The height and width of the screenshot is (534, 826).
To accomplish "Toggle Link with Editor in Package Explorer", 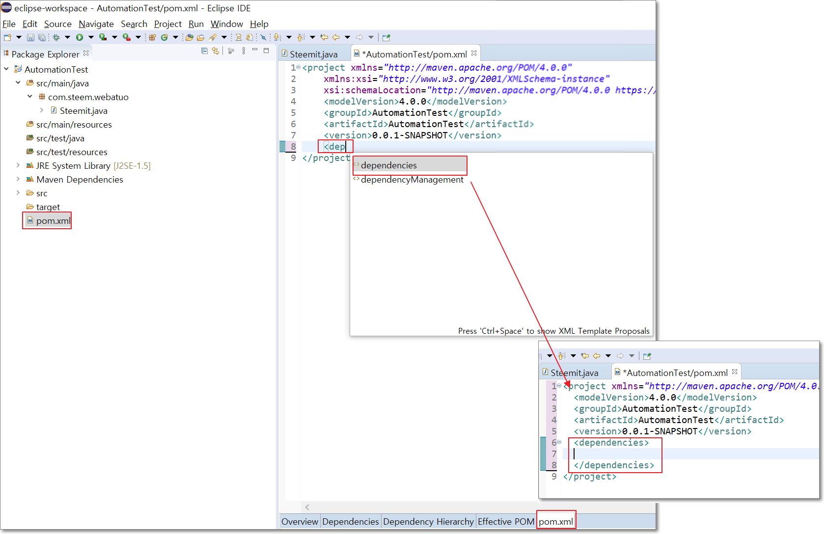I will pos(216,51).
